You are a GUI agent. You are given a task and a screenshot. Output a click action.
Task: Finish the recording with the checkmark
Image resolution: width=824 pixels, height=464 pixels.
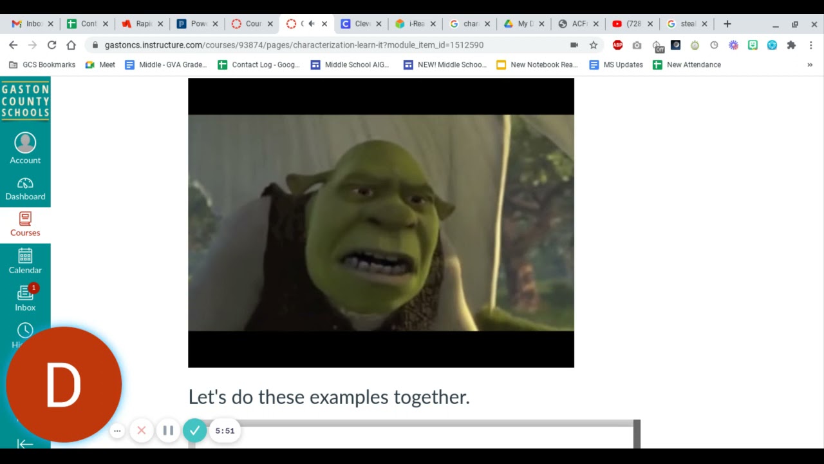tap(194, 430)
